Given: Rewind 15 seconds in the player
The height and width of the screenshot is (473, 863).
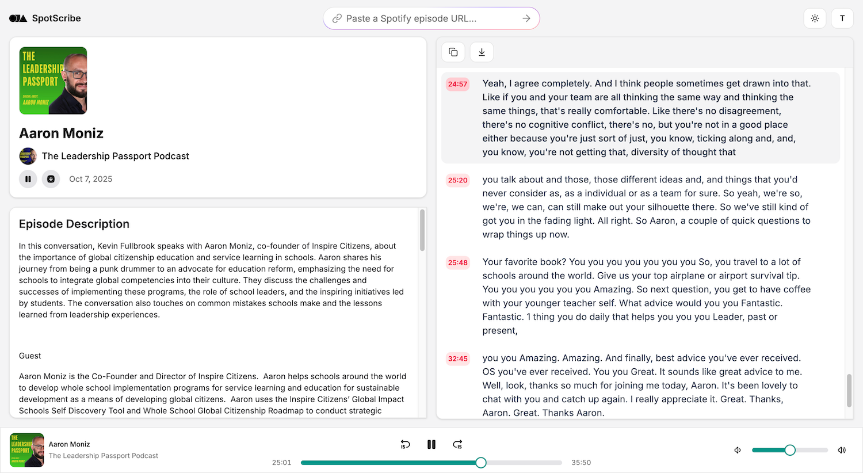Looking at the screenshot, I should [x=405, y=444].
